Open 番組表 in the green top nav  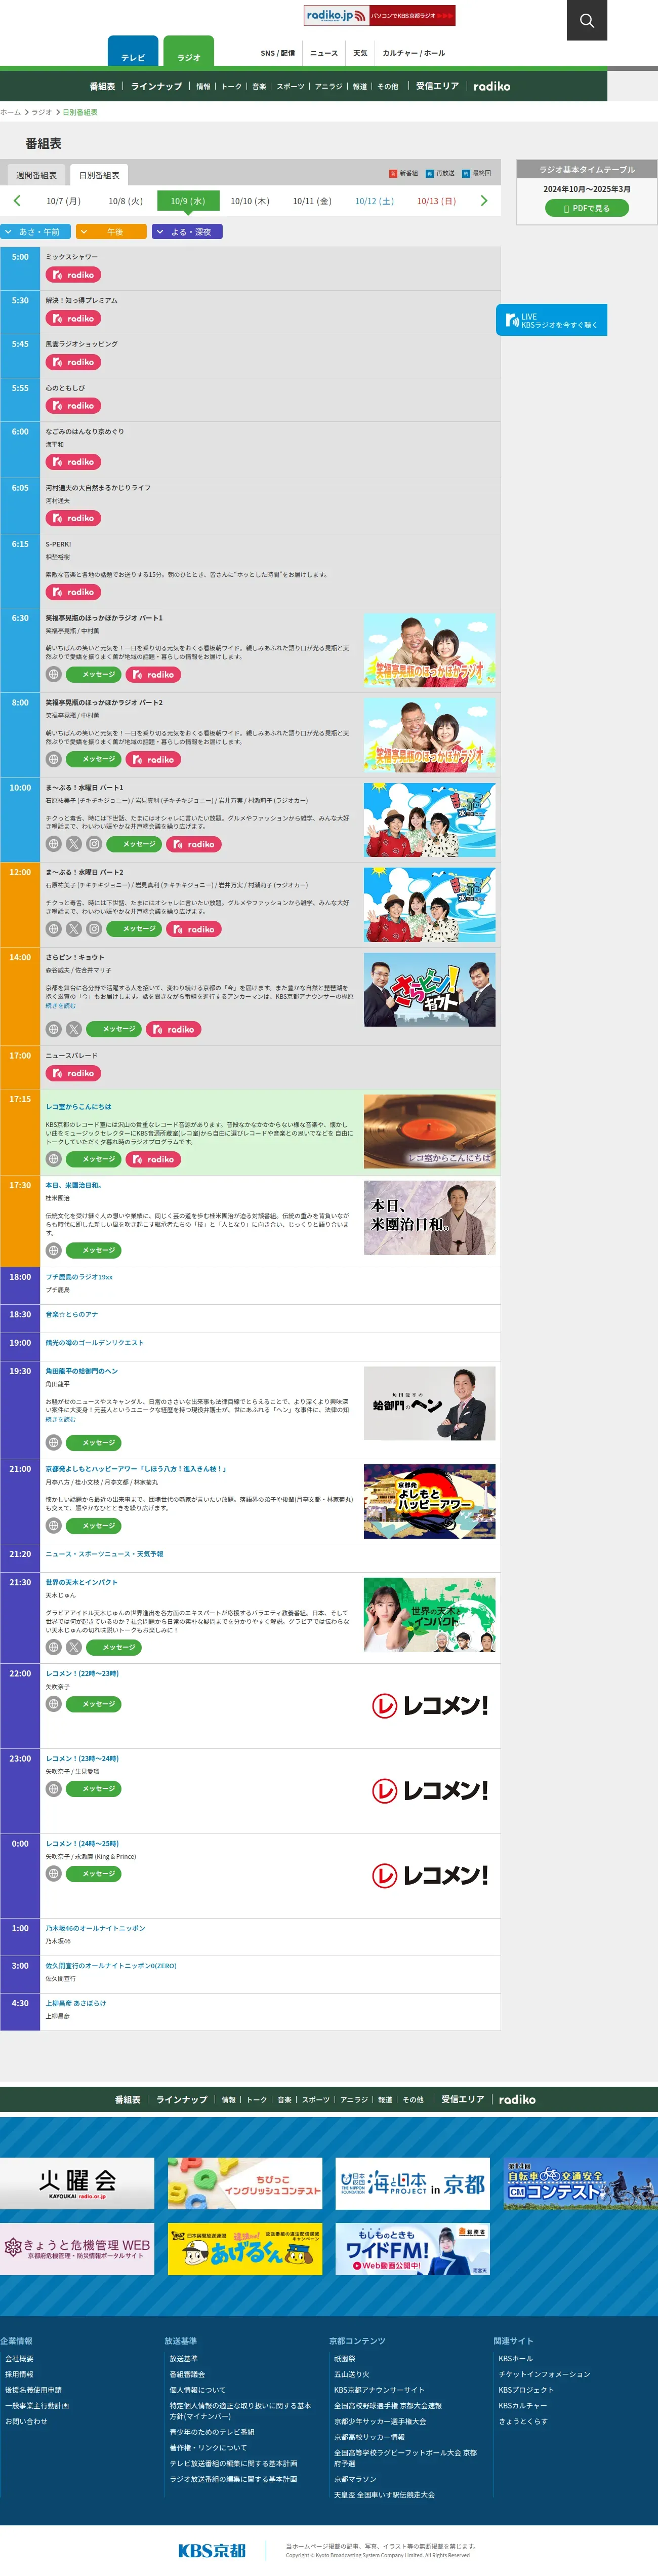pyautogui.click(x=102, y=86)
